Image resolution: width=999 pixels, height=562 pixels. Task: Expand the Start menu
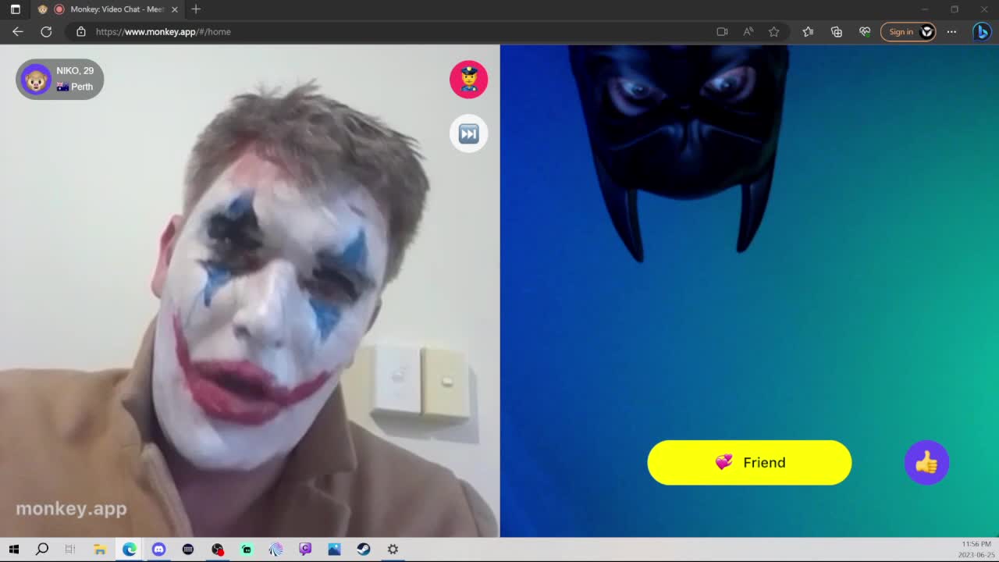coord(14,549)
